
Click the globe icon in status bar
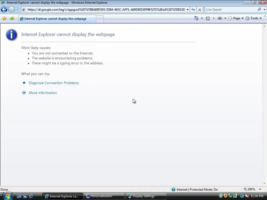(x=173, y=190)
